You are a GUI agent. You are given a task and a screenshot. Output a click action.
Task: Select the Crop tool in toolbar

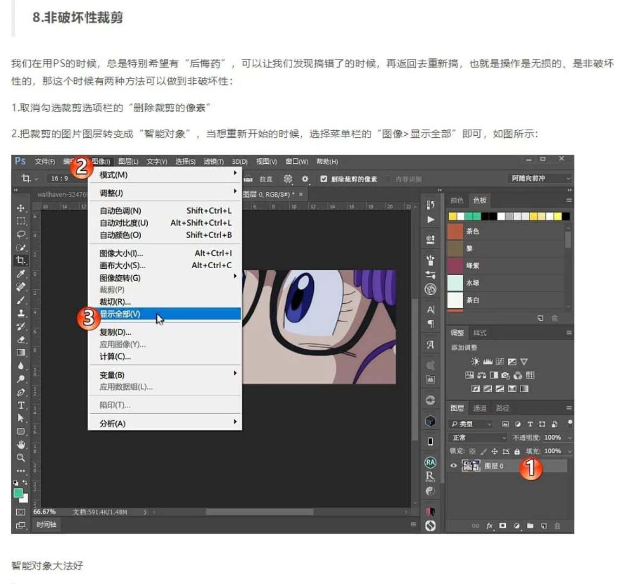tap(21, 261)
